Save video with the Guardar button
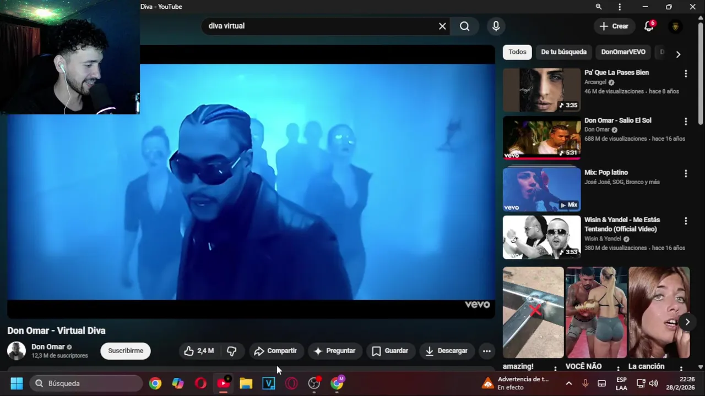Image resolution: width=705 pixels, height=396 pixels. pos(390,351)
